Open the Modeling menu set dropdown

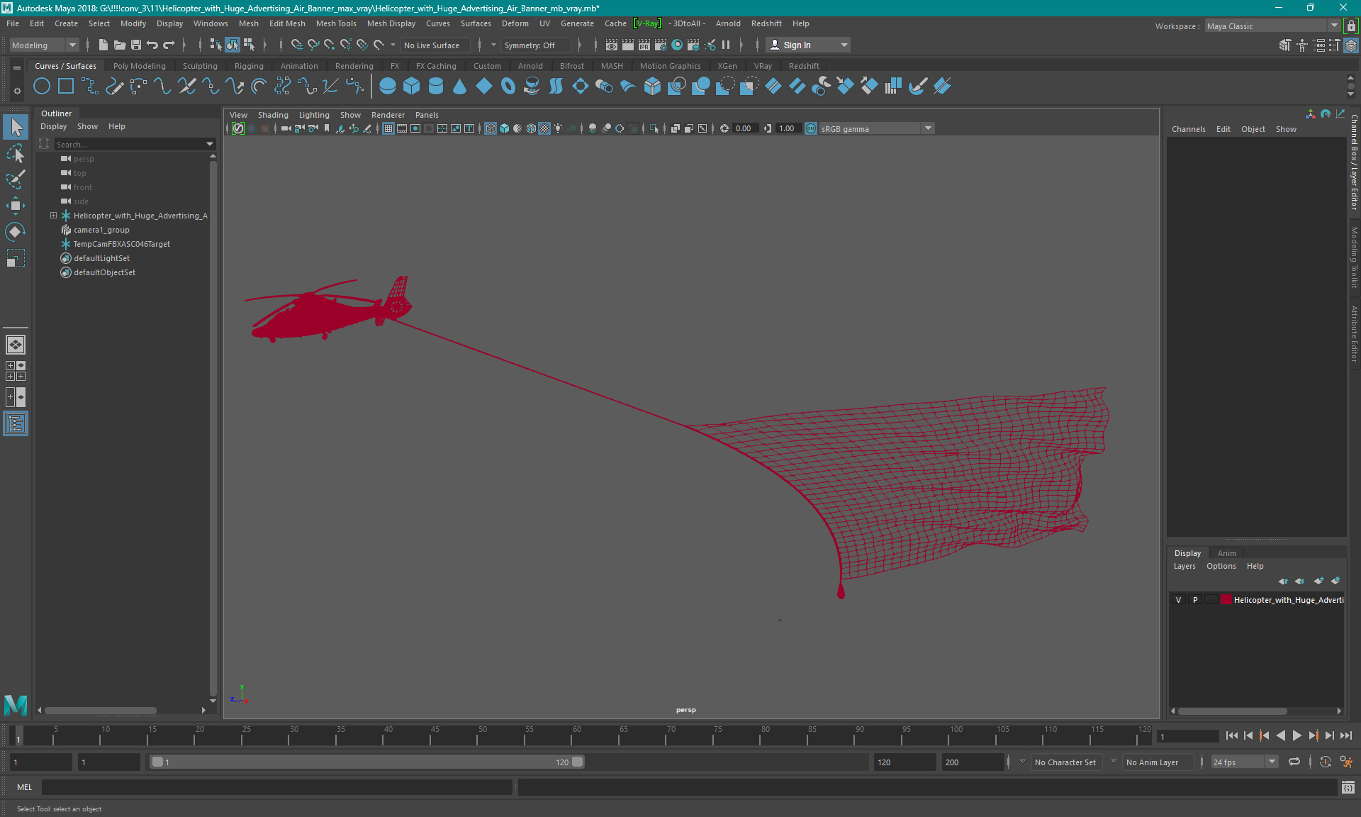tap(44, 45)
